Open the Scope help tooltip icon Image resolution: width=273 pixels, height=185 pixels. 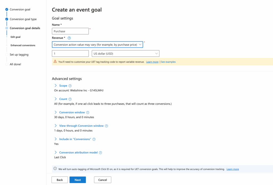[70, 86]
